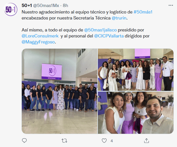Open the bottom-right selfie photo
The image size is (177, 147).
[x=136, y=113]
